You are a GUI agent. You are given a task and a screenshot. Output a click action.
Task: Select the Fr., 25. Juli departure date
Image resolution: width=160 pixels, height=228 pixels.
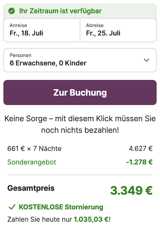pyautogui.click(x=103, y=33)
